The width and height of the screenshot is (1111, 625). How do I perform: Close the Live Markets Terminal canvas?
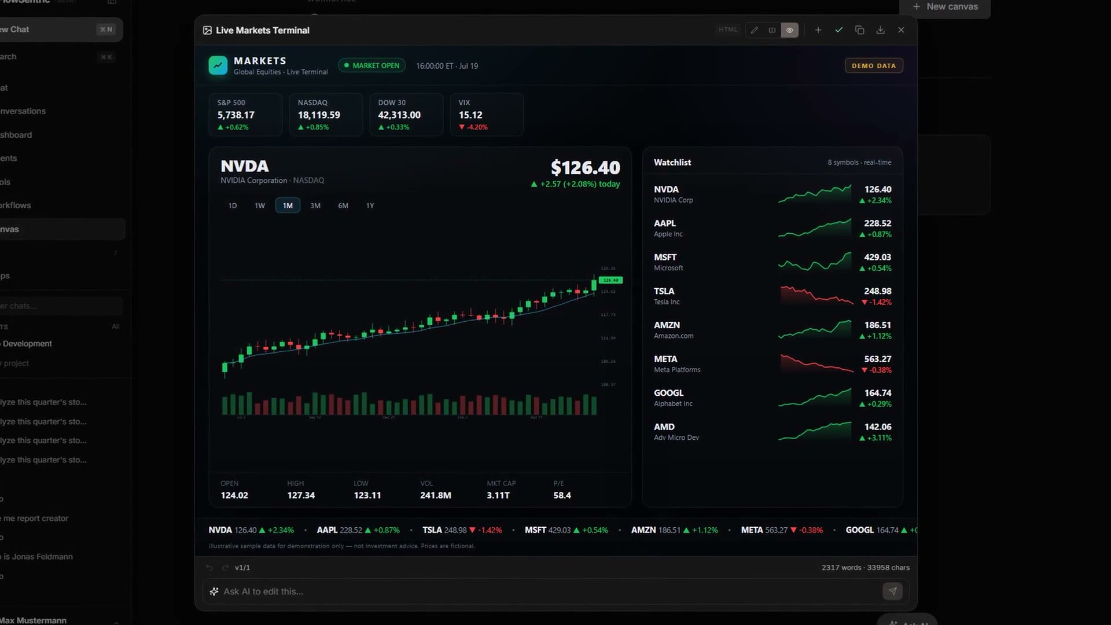pyautogui.click(x=901, y=30)
